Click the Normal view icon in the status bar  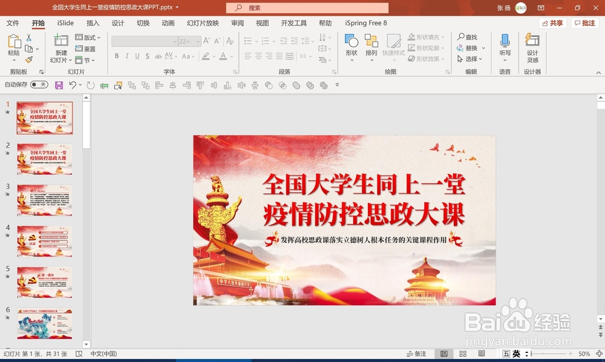[x=444, y=354]
